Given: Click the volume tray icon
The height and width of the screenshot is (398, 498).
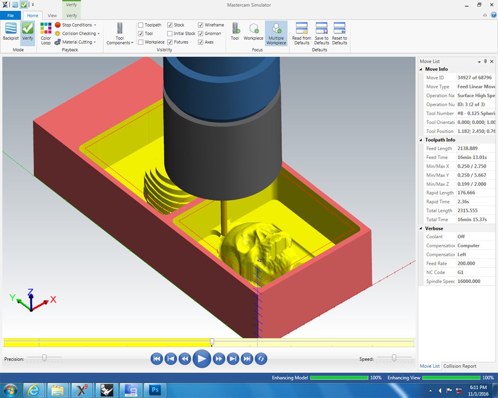Looking at the screenshot, I should point(440,391).
